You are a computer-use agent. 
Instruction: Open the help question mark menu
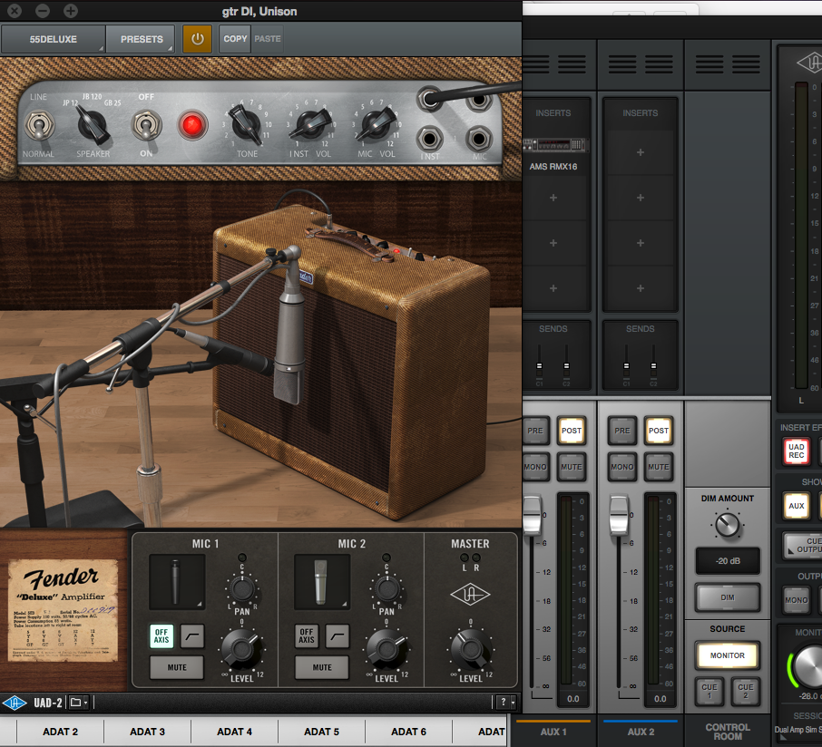(x=506, y=702)
